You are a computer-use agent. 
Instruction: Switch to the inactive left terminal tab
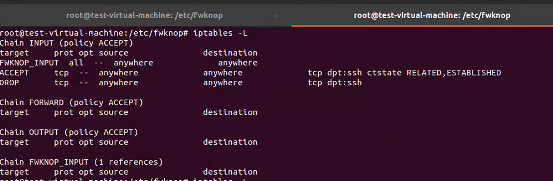145,16
